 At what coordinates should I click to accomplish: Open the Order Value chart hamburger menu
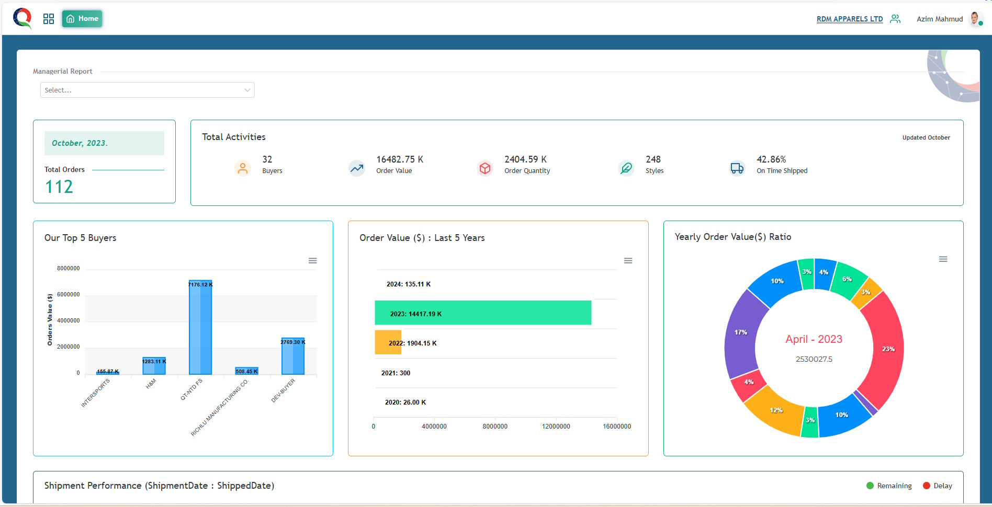628,261
